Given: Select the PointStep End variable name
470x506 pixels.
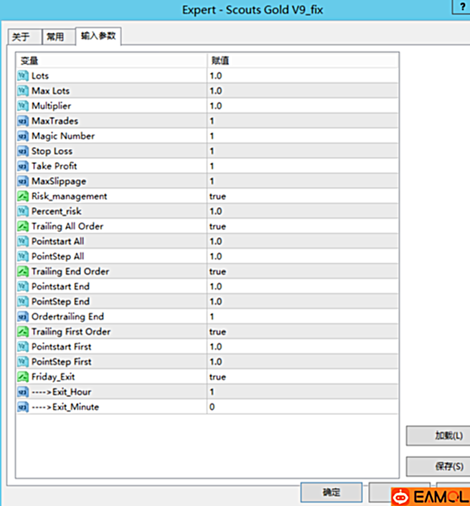Looking at the screenshot, I should click(60, 302).
